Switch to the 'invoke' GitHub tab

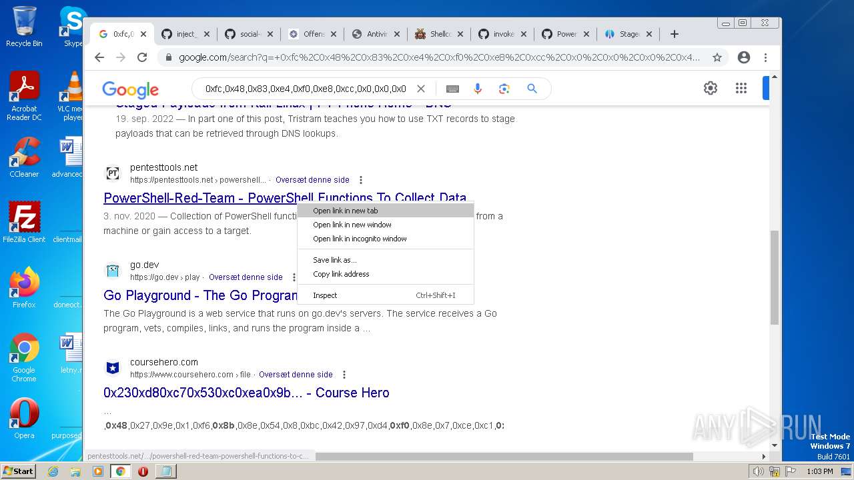(502, 34)
